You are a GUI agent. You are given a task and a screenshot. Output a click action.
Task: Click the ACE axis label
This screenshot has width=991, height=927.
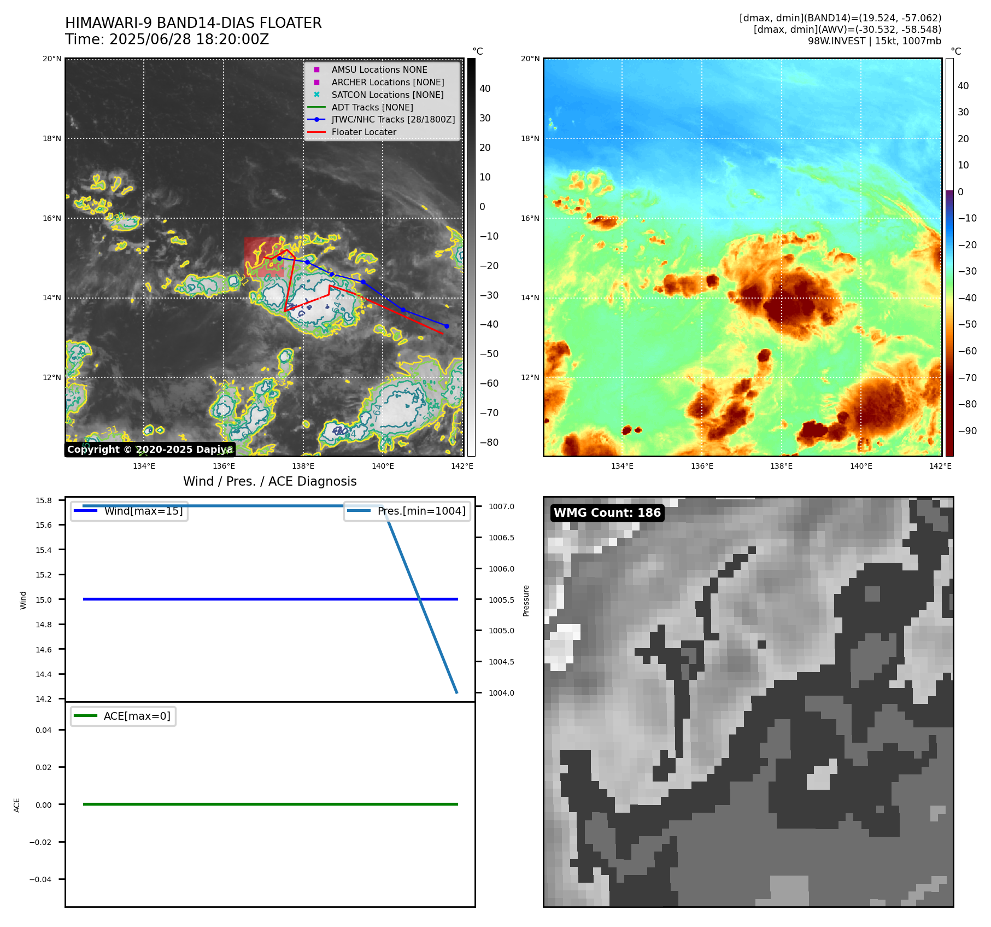[17, 805]
